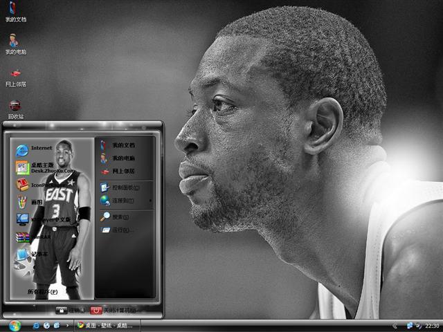Expand the quick launch overflow chevron

pyautogui.click(x=67, y=326)
